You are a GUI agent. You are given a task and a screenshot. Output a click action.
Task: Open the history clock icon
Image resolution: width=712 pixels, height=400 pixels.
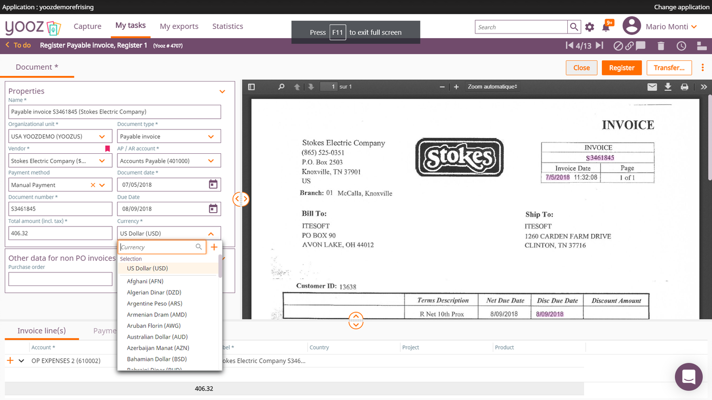(x=682, y=46)
